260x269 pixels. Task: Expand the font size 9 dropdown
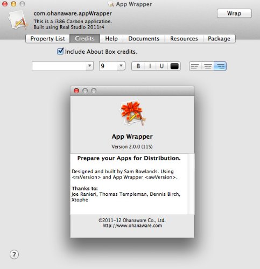121,66
